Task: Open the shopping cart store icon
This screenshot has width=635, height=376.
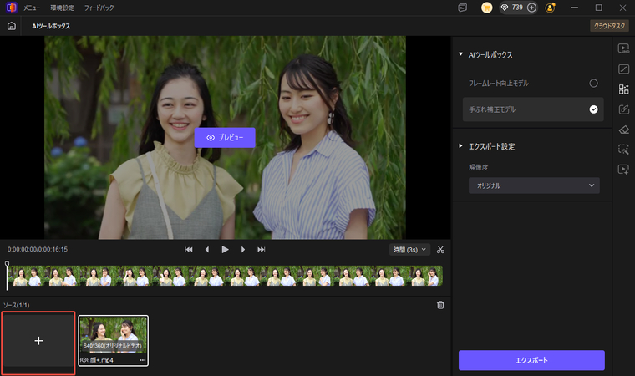Action: click(486, 8)
